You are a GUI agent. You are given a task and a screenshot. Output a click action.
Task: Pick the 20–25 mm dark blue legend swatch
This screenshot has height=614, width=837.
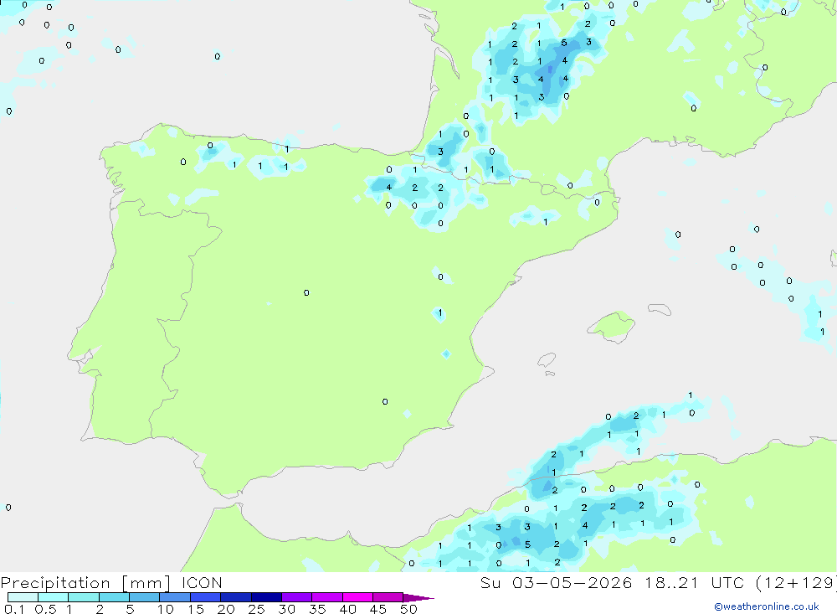pyautogui.click(x=236, y=597)
